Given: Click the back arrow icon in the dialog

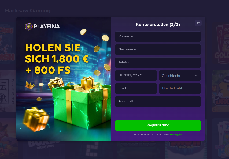Looking at the screenshot, I should [198, 23].
